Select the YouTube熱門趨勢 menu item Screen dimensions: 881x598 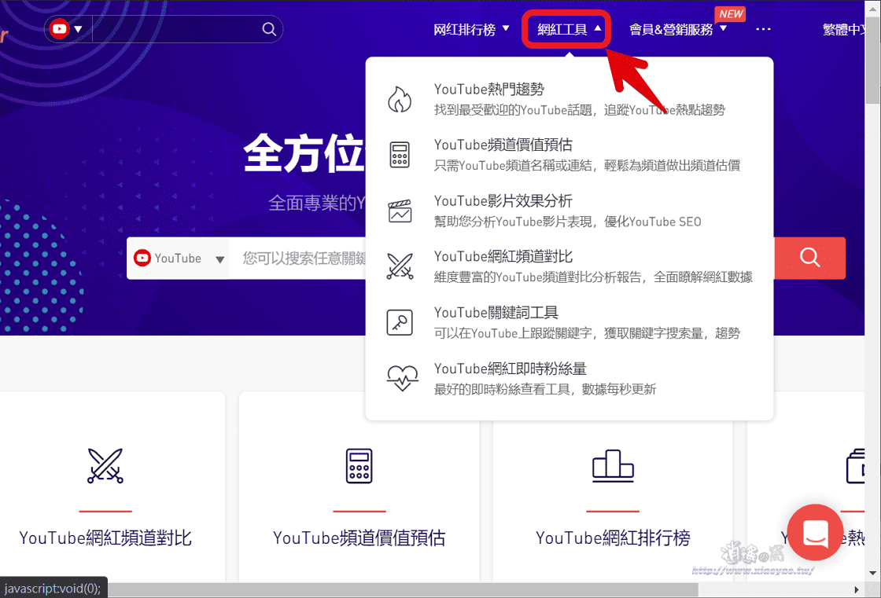point(570,99)
